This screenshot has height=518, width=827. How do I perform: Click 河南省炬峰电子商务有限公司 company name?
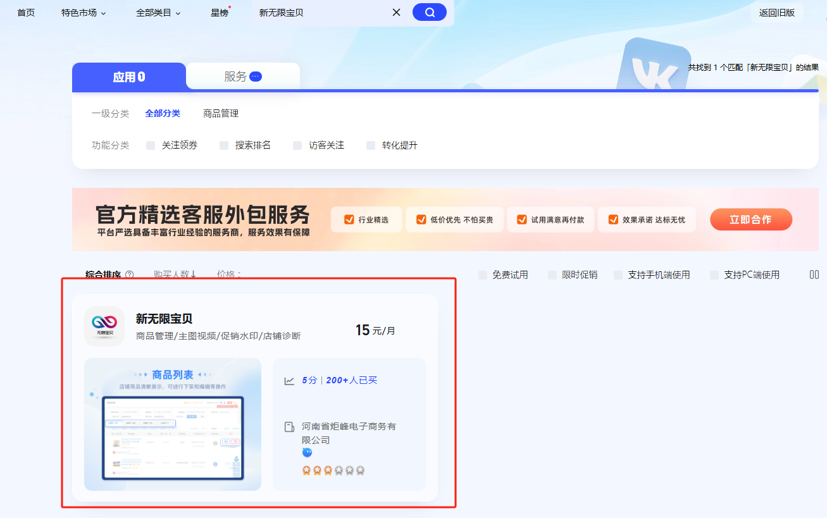tap(349, 433)
